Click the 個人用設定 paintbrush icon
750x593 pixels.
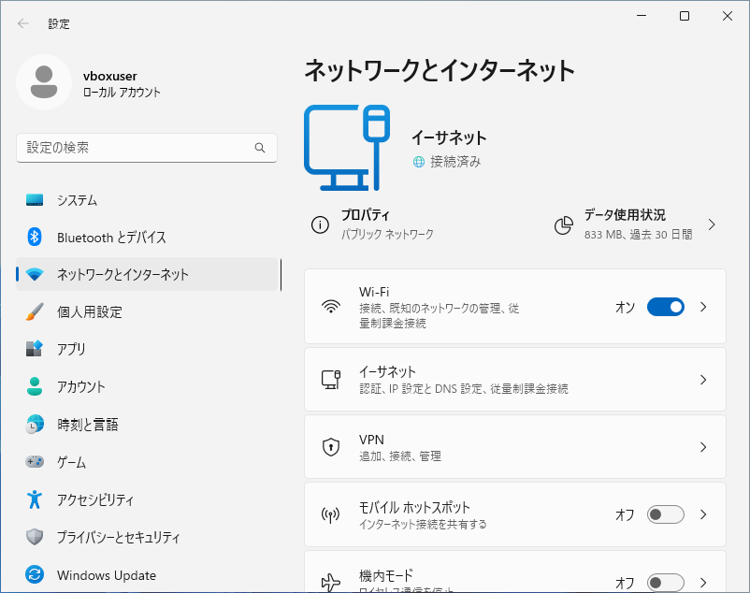coord(35,311)
